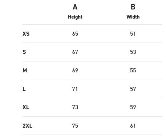The height and width of the screenshot is (136, 166).
Task: Click the 2XL width value 61
Action: coord(133,126)
